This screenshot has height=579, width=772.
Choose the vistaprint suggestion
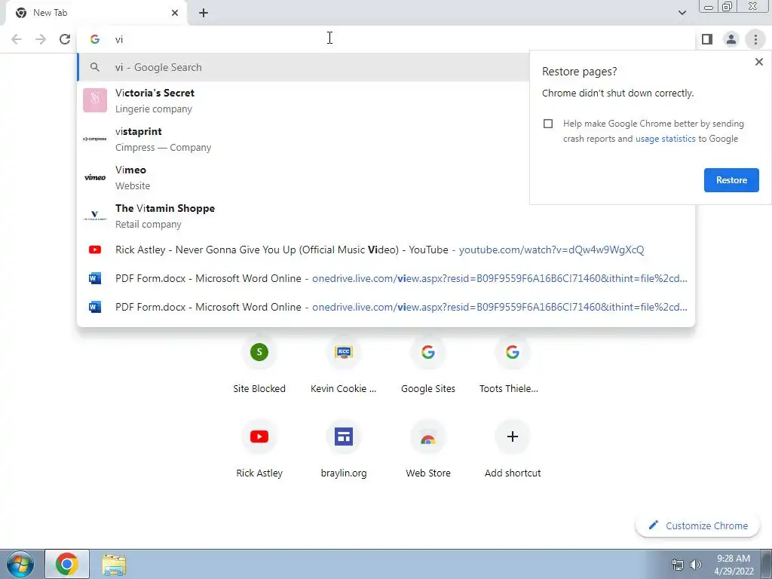tap(303, 139)
